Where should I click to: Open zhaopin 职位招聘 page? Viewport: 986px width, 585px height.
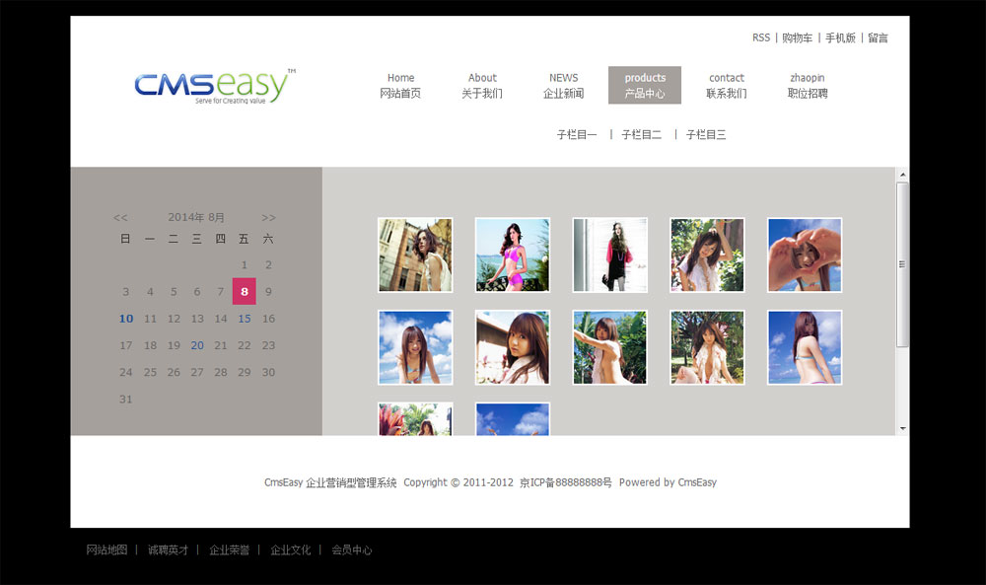(x=808, y=86)
